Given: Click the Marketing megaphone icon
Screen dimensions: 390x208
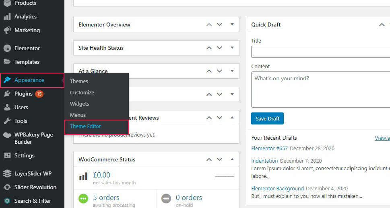Looking at the screenshot, I should click(x=7, y=30).
